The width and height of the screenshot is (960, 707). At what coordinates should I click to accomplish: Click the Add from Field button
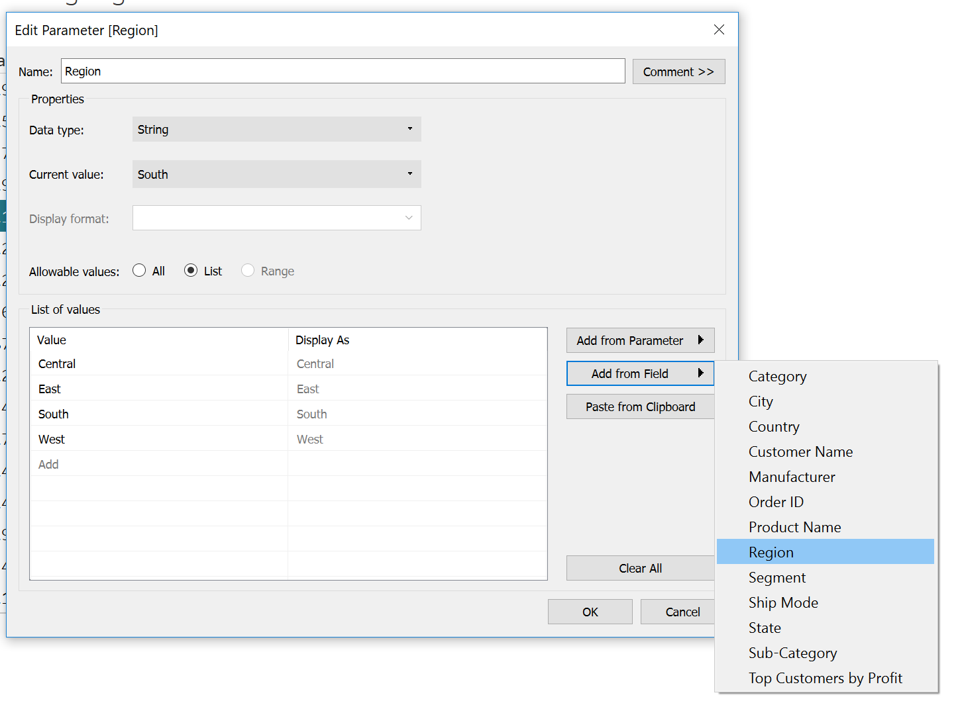click(639, 373)
